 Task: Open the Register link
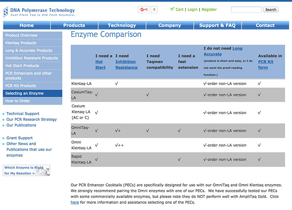[209, 9]
